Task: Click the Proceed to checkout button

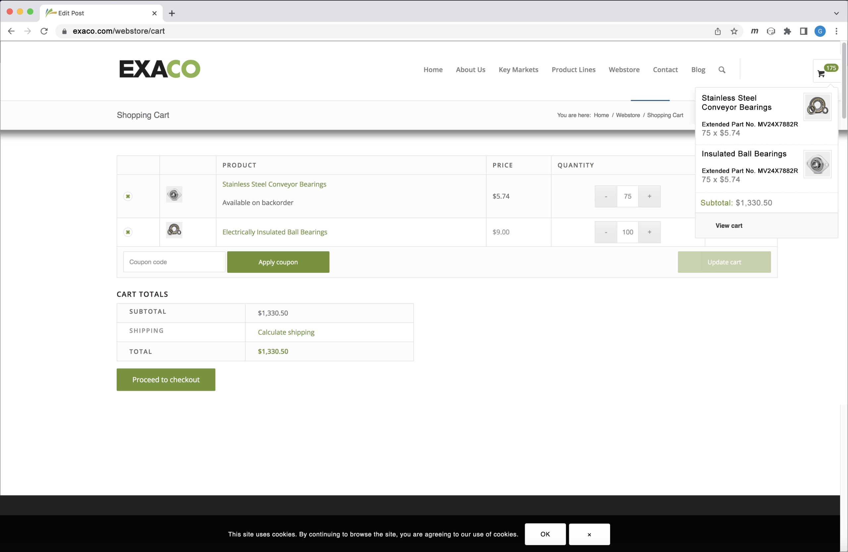Action: (166, 379)
